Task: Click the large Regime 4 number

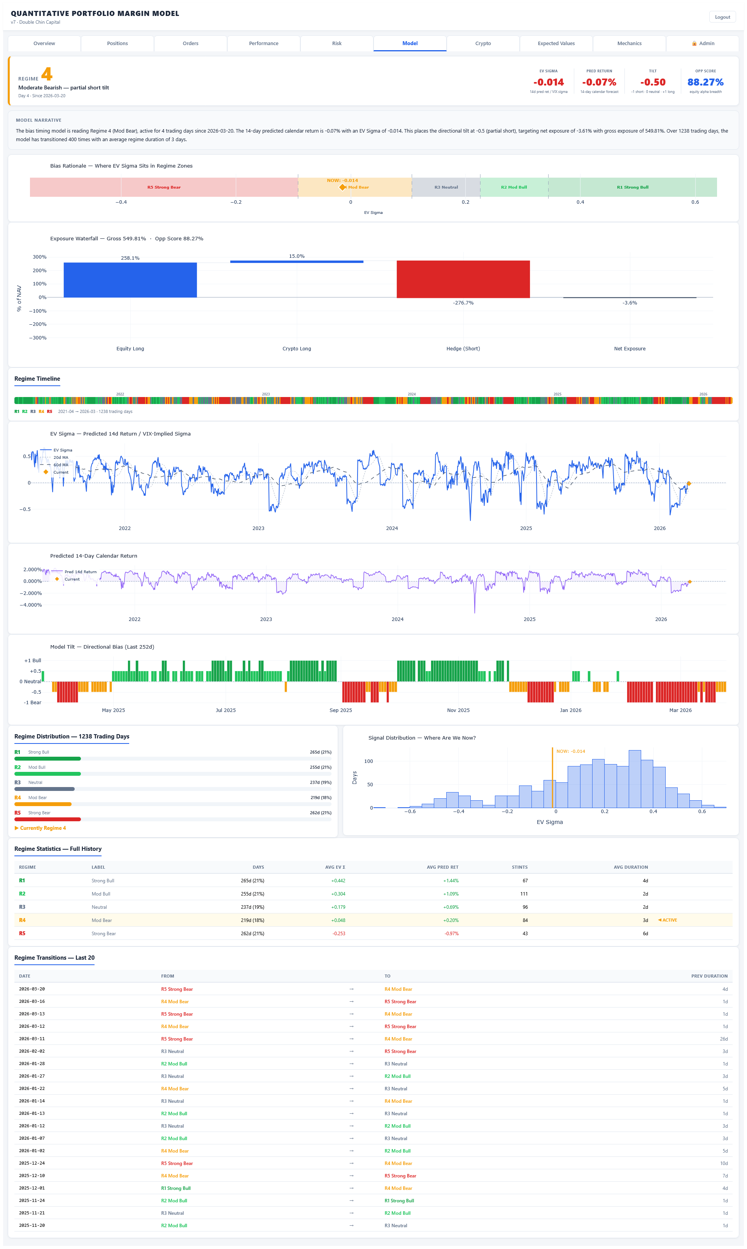Action: (x=47, y=74)
